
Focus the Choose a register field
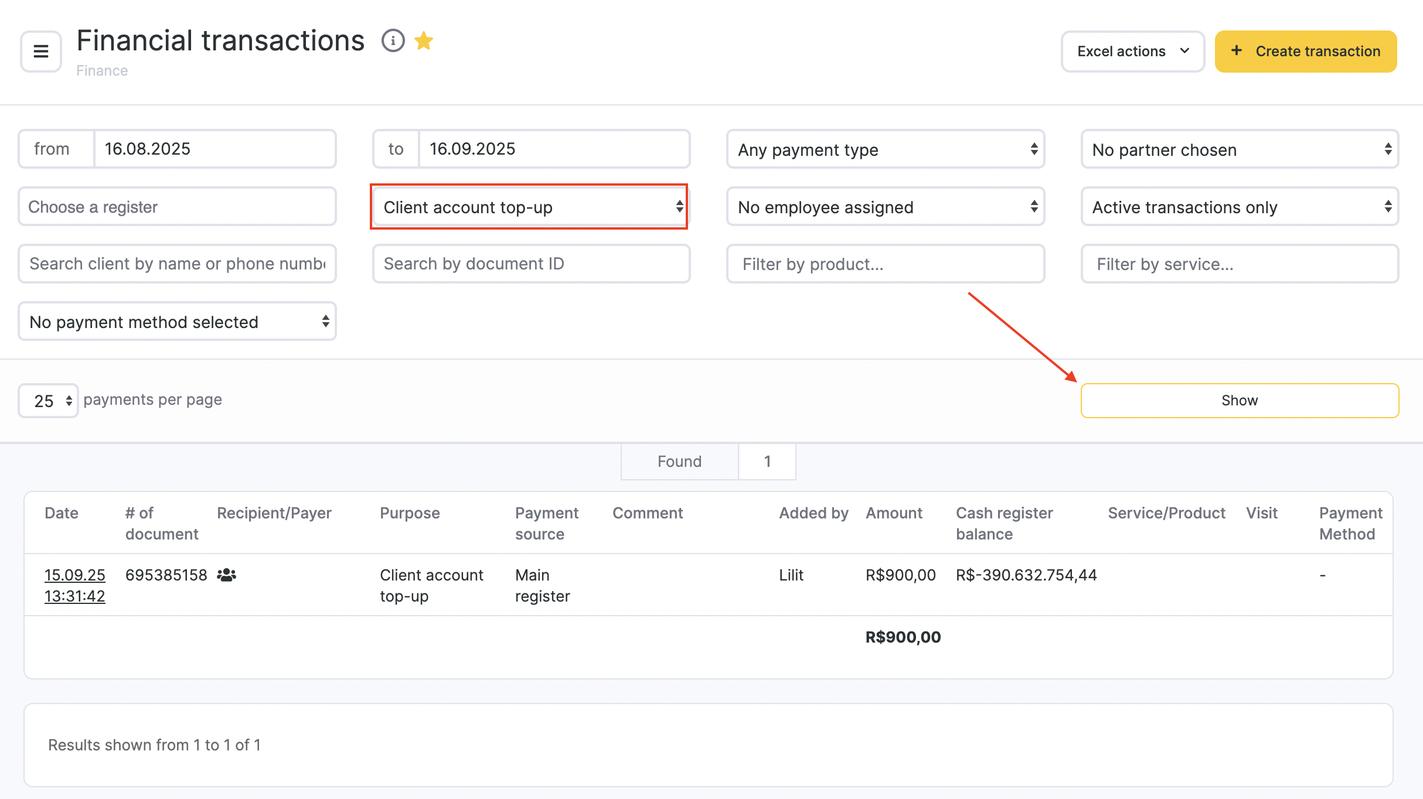177,207
